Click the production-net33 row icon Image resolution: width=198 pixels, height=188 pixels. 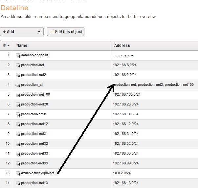click(18, 154)
